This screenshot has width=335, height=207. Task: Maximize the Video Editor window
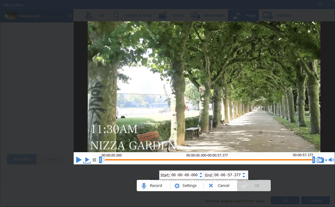pos(320,5)
